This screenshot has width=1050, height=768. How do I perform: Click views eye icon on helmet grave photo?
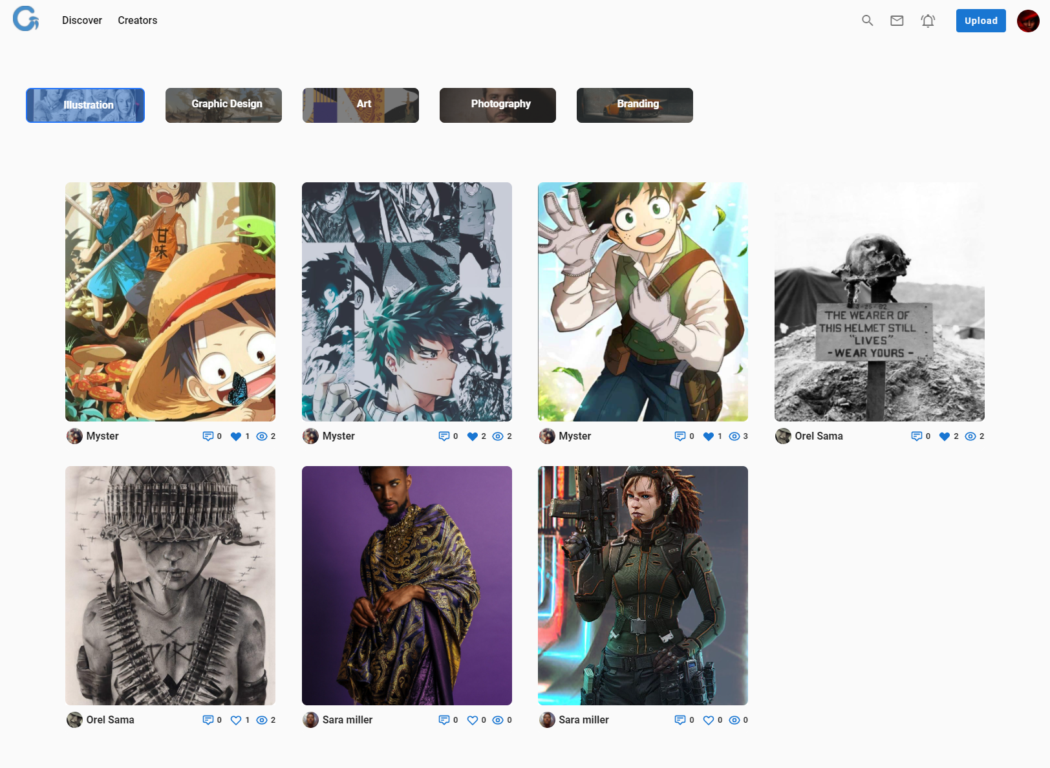970,436
